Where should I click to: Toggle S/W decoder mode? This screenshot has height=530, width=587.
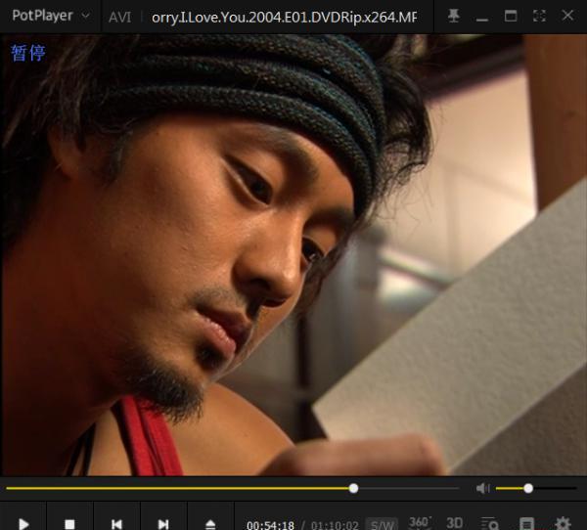(383, 524)
